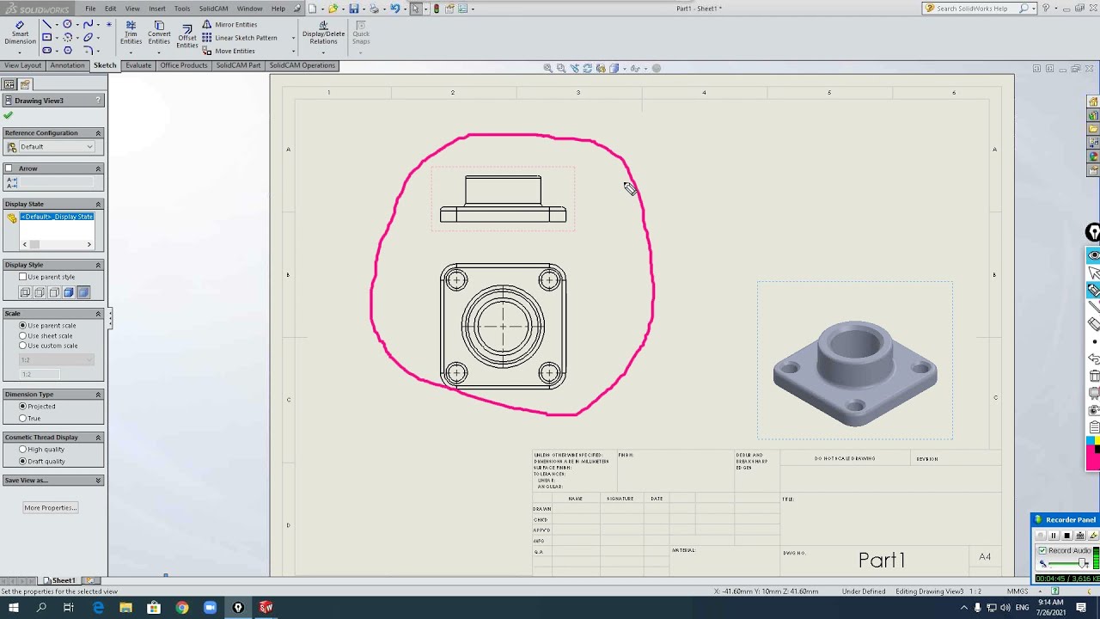Viewport: 1100px width, 619px height.
Task: Collapse the Reference Configuration section
Action: coord(98,133)
